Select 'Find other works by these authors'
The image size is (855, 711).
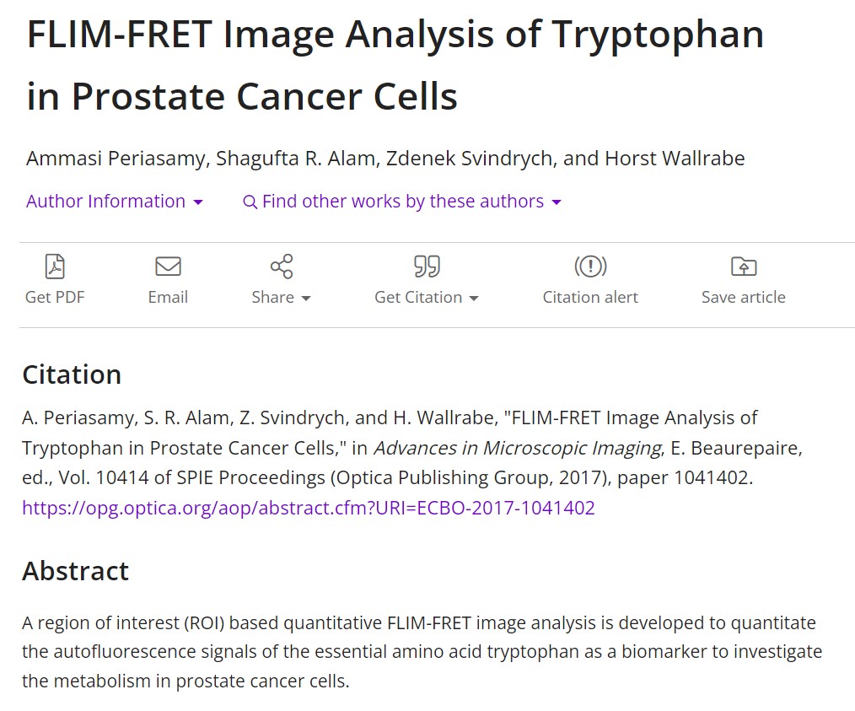(402, 202)
